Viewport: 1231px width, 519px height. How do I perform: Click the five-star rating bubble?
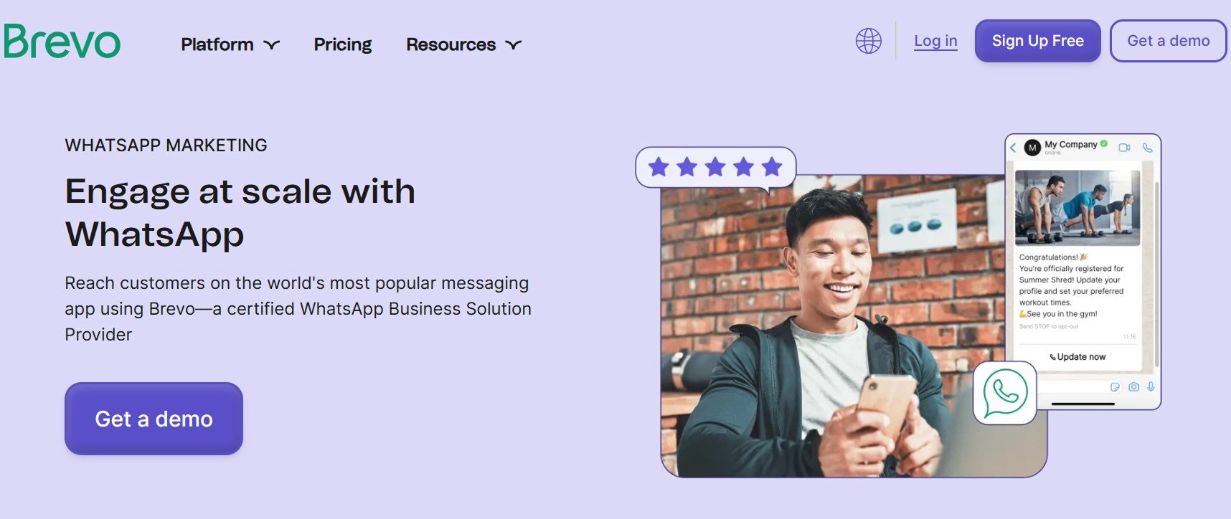point(715,168)
